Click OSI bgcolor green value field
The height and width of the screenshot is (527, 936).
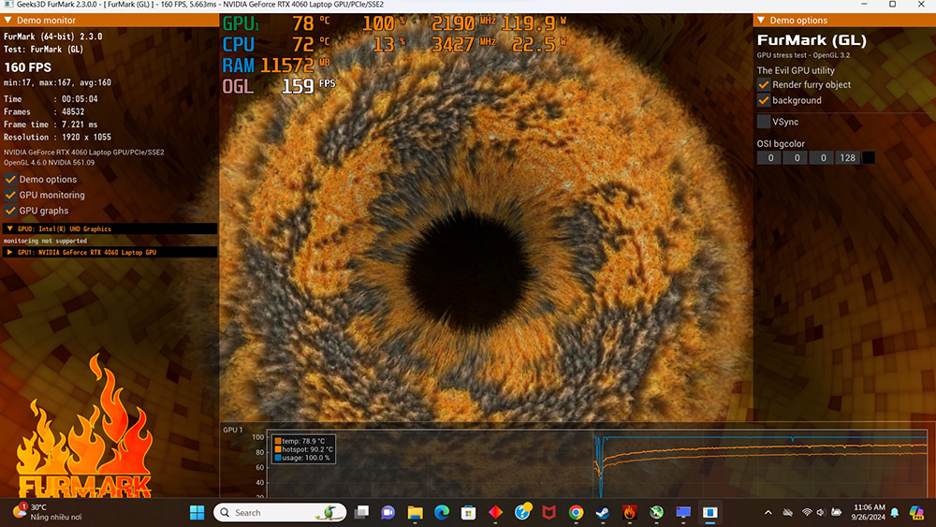pos(797,157)
